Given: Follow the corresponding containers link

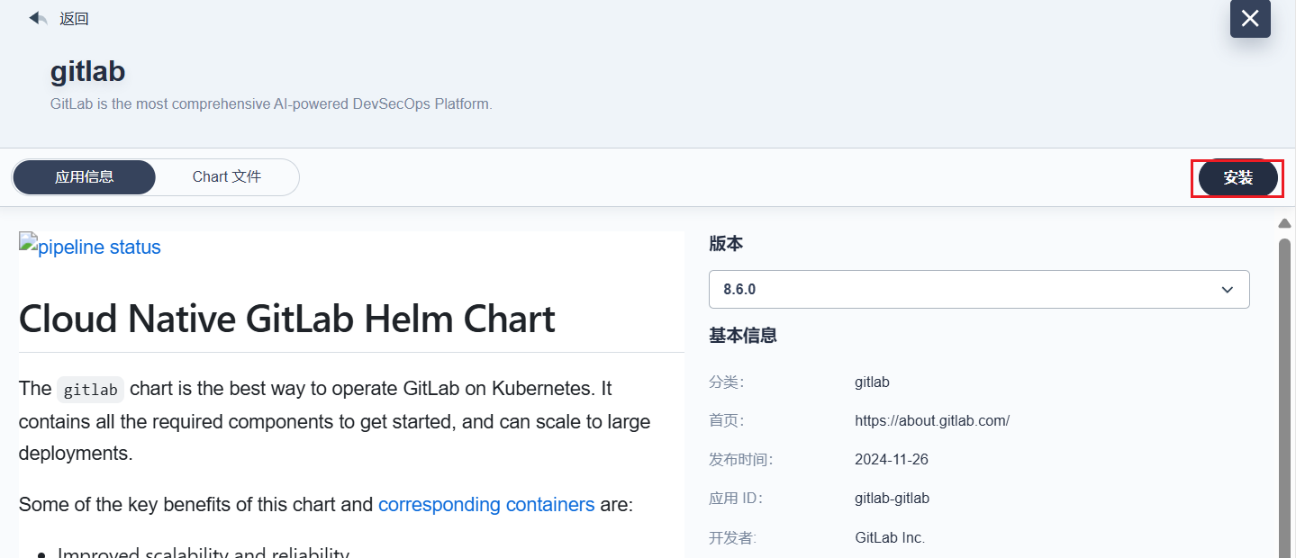Looking at the screenshot, I should [486, 504].
